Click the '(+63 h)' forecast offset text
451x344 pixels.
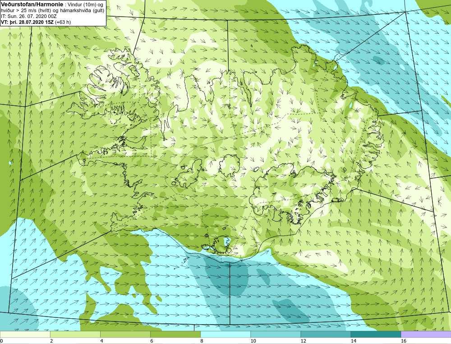(63, 22)
